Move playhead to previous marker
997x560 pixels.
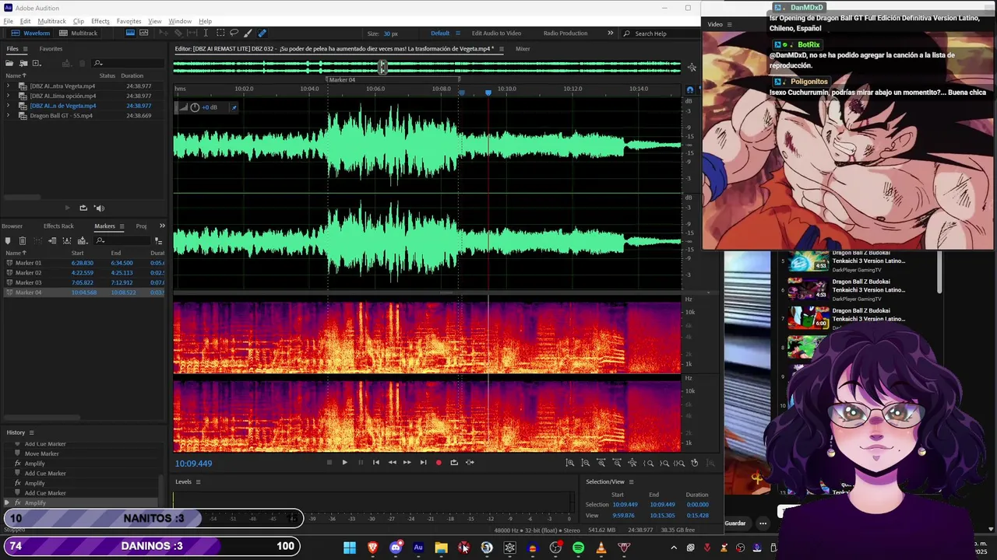click(376, 463)
